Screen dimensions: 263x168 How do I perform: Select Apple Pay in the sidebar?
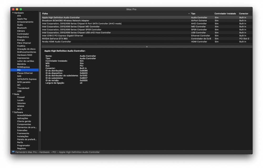coord(22,19)
